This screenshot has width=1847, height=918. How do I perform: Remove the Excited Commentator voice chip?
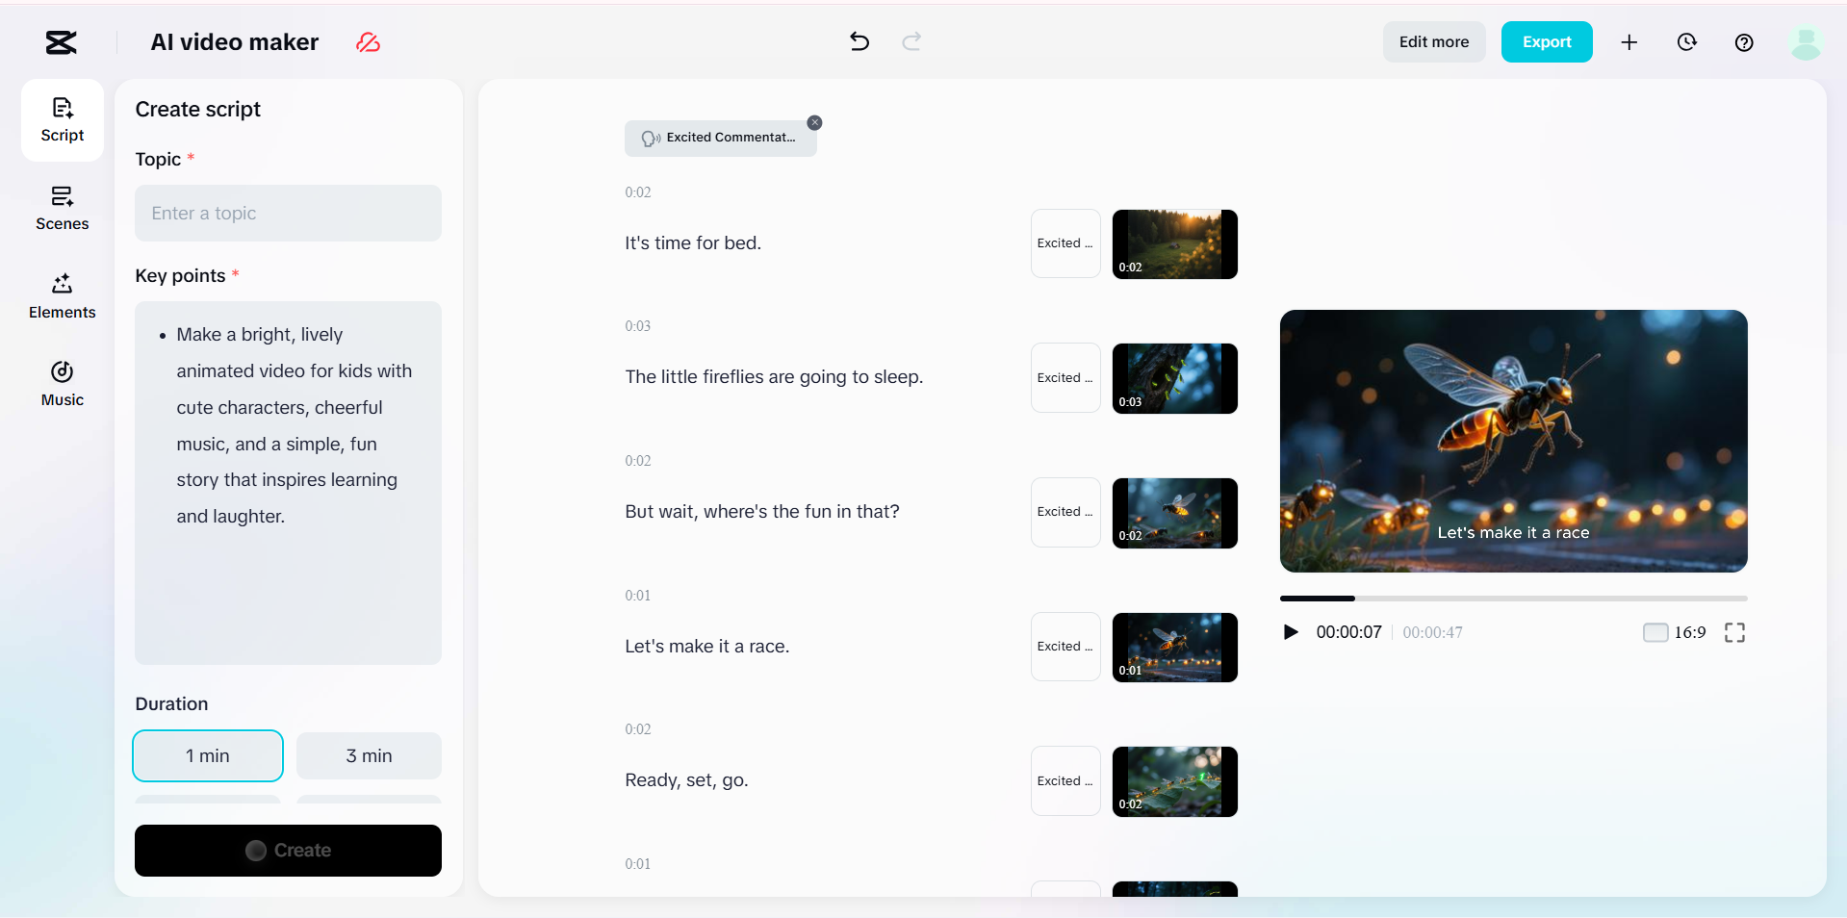click(x=814, y=122)
